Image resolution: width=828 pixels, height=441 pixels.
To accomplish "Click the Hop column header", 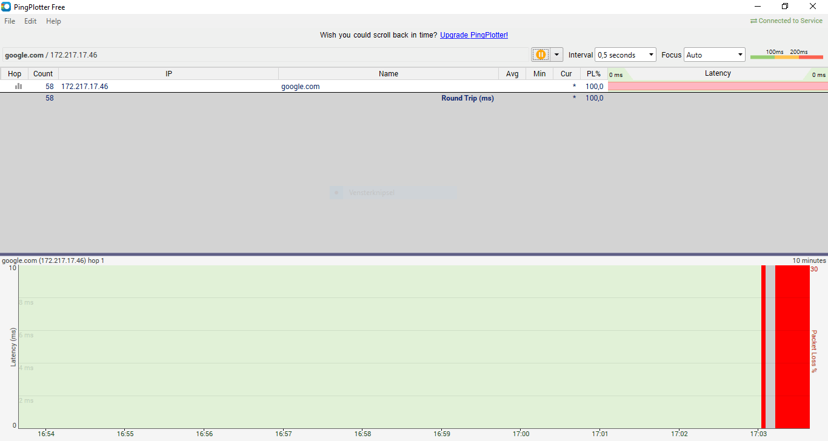I will 15,74.
